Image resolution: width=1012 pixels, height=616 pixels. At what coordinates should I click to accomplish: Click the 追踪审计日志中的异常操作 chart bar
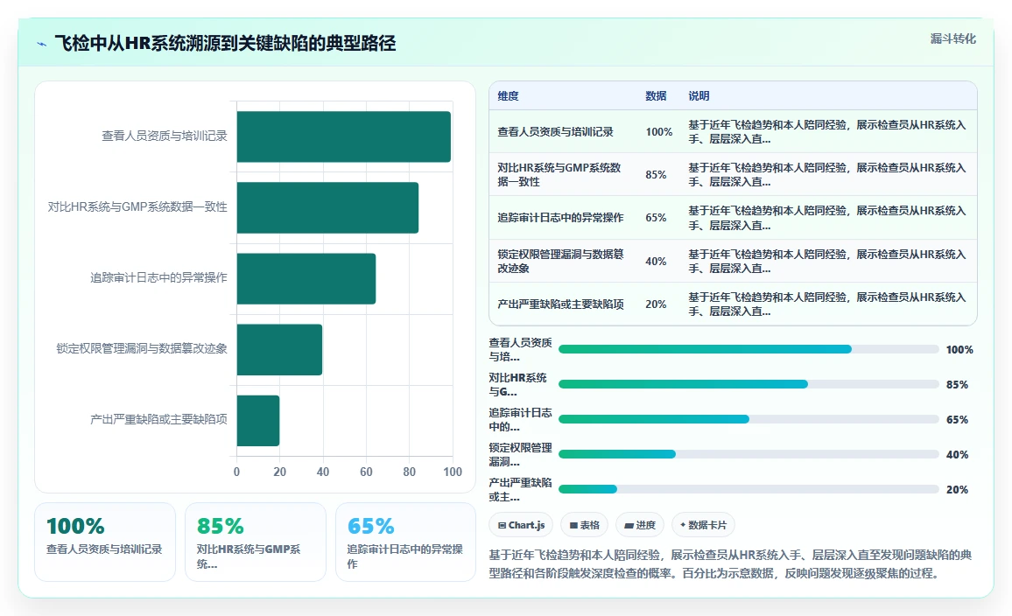tap(306, 278)
